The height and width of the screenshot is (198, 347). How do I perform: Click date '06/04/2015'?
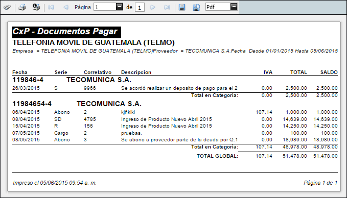click(x=26, y=112)
